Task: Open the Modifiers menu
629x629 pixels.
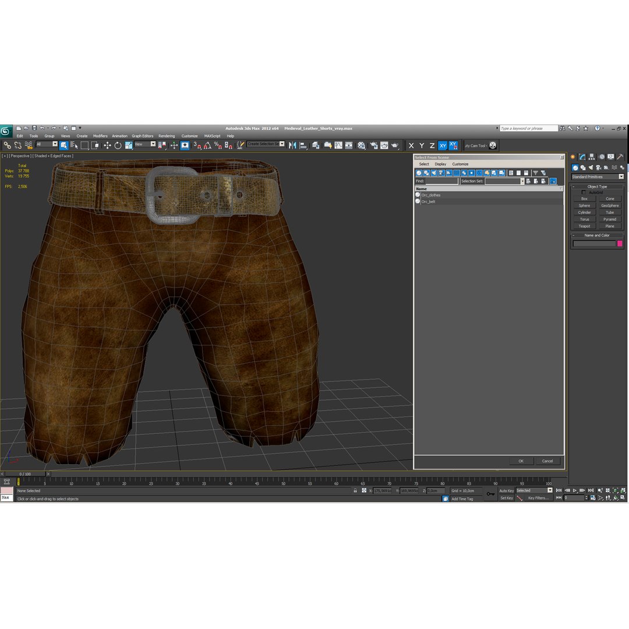Action: pos(100,136)
